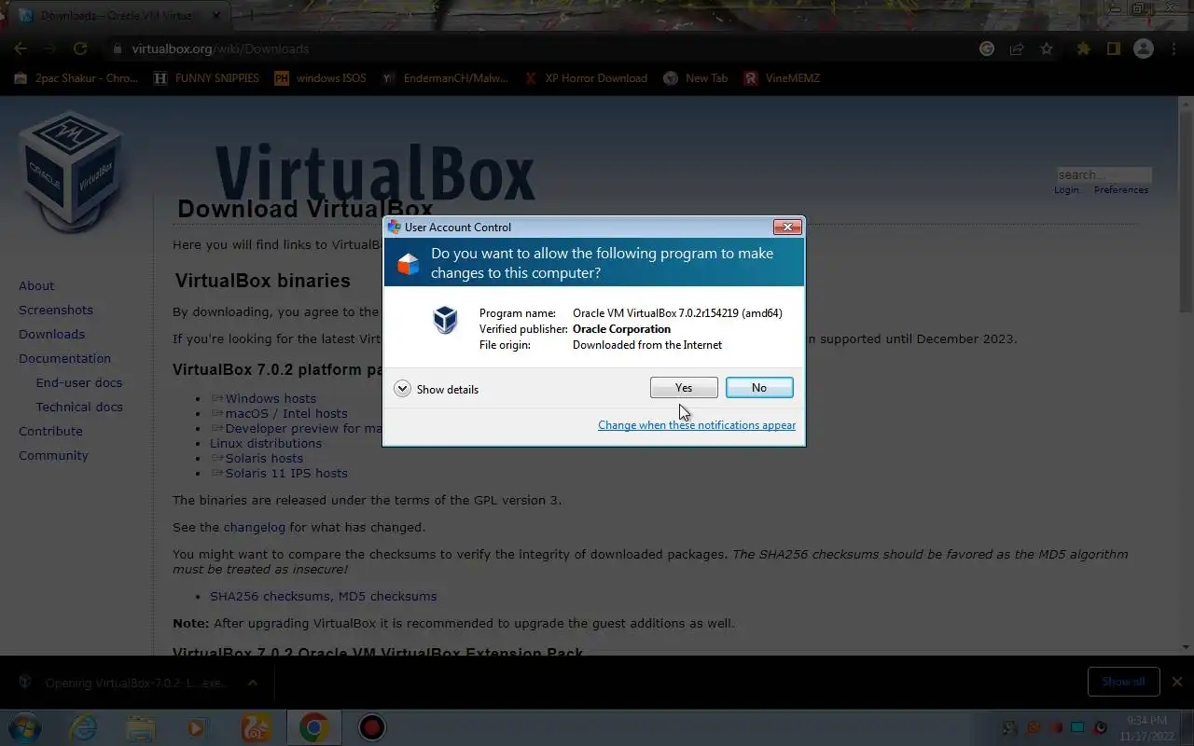Image resolution: width=1194 pixels, height=746 pixels.
Task: Click Show all downloads button
Action: click(x=1123, y=682)
